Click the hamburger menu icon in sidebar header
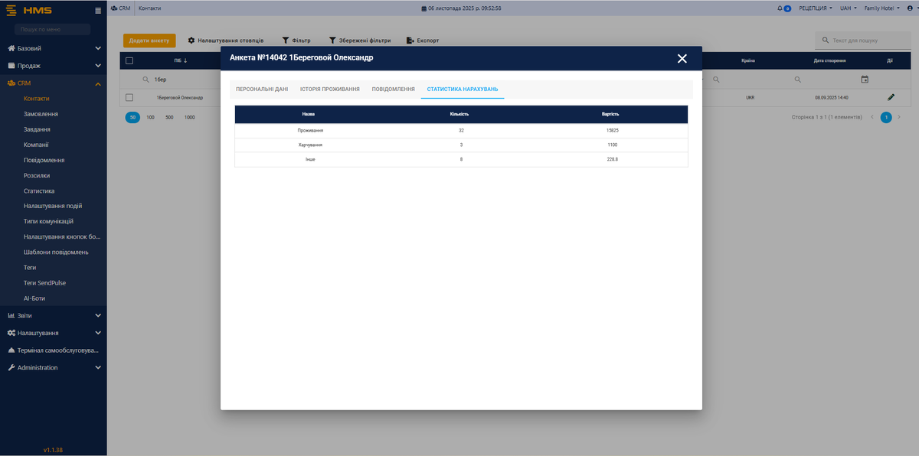Screen dimensions: 919x456 click(x=97, y=11)
